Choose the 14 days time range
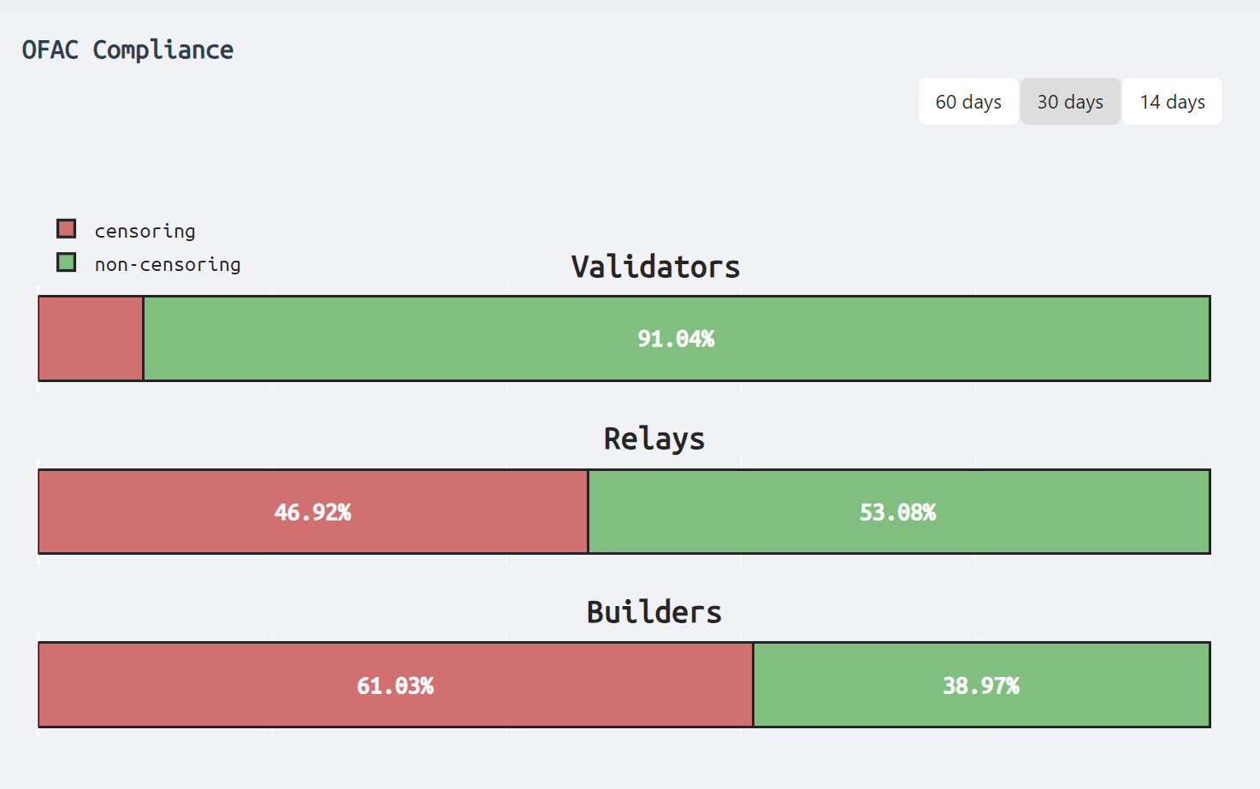The height and width of the screenshot is (789, 1260). (1172, 102)
